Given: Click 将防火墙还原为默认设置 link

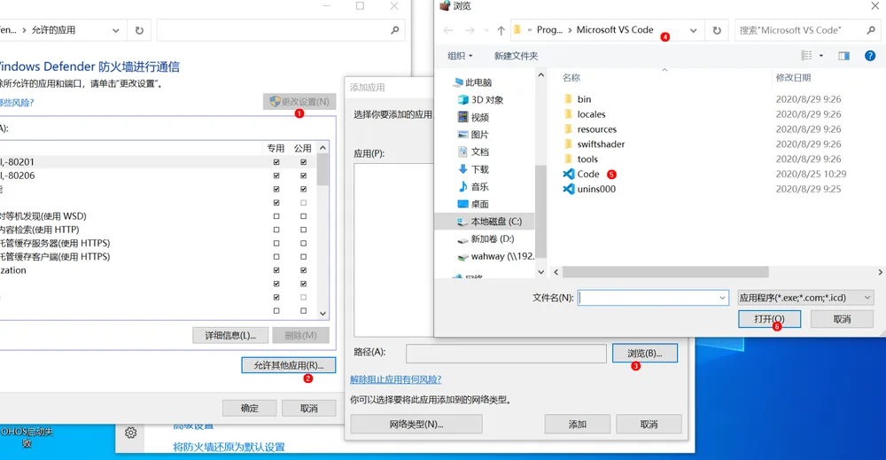Looking at the screenshot, I should tap(229, 447).
